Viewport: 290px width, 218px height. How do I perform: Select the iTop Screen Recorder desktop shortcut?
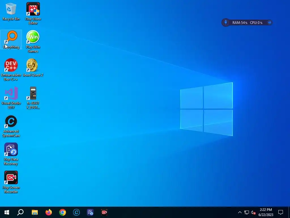click(x=11, y=182)
